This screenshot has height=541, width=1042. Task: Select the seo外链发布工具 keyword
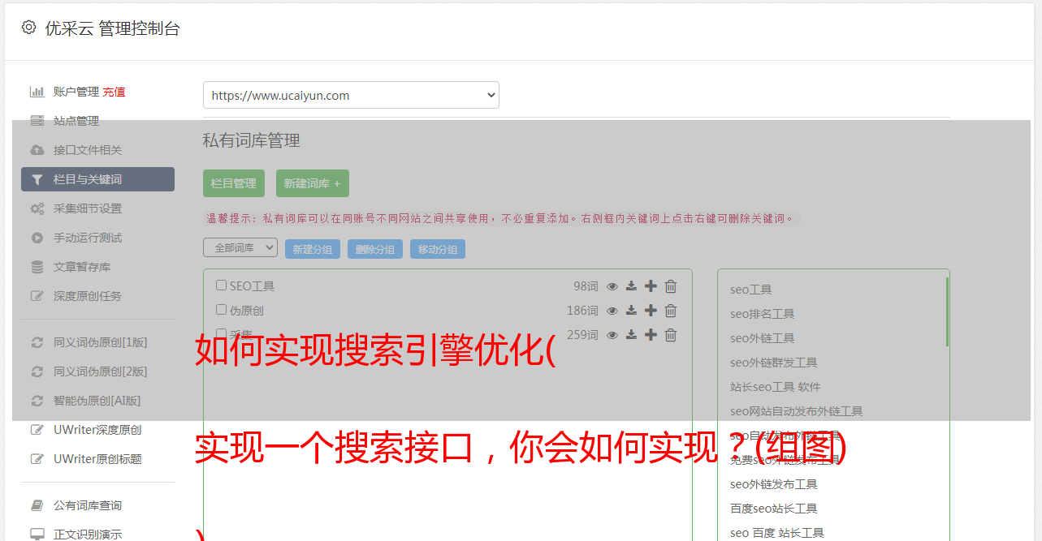tap(774, 484)
